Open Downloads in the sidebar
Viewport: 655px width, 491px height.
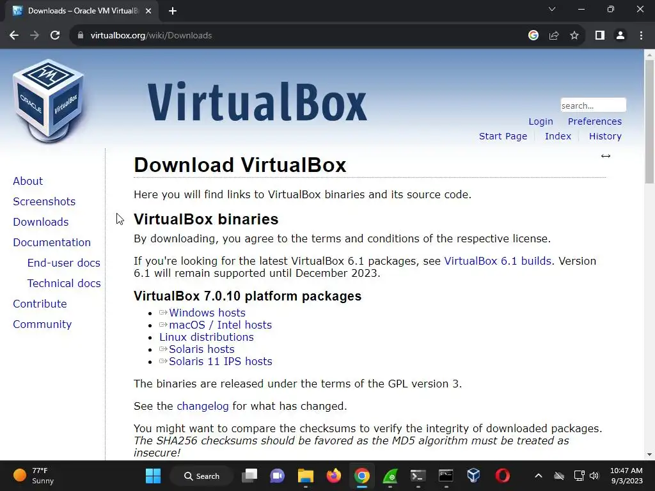40,222
